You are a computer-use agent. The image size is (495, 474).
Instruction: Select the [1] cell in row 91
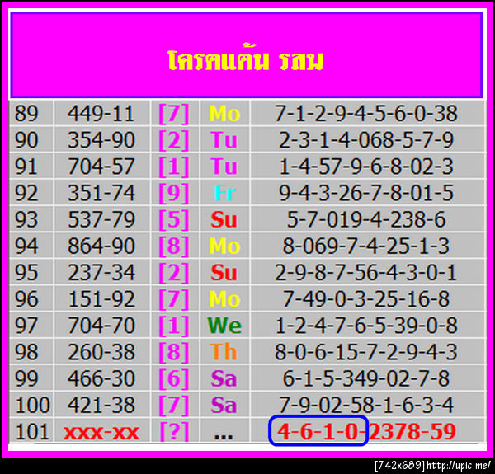point(174,167)
